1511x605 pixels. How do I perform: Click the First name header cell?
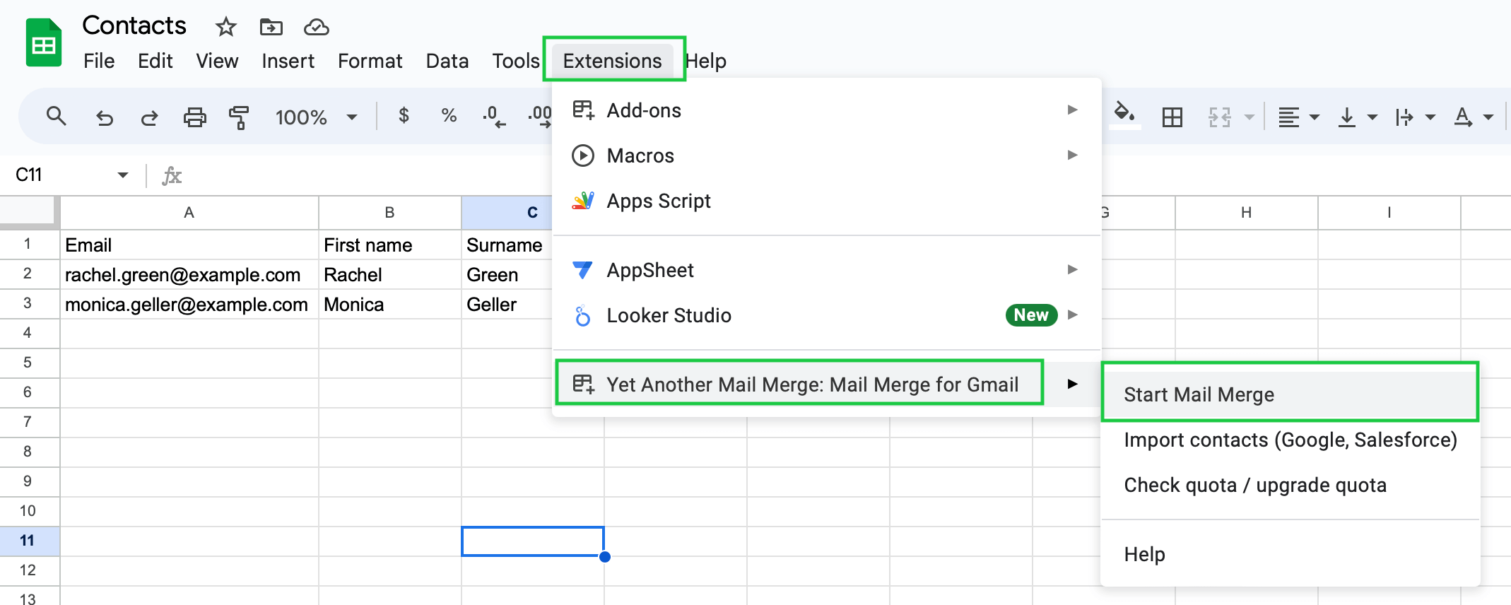click(389, 245)
